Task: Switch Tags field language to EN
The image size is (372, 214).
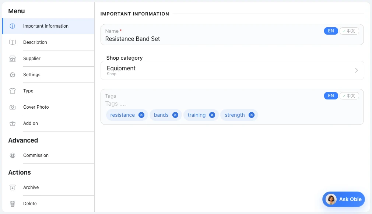Action: click(x=331, y=96)
